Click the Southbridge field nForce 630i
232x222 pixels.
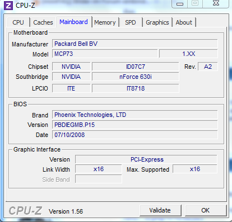pyautogui.click(x=136, y=77)
